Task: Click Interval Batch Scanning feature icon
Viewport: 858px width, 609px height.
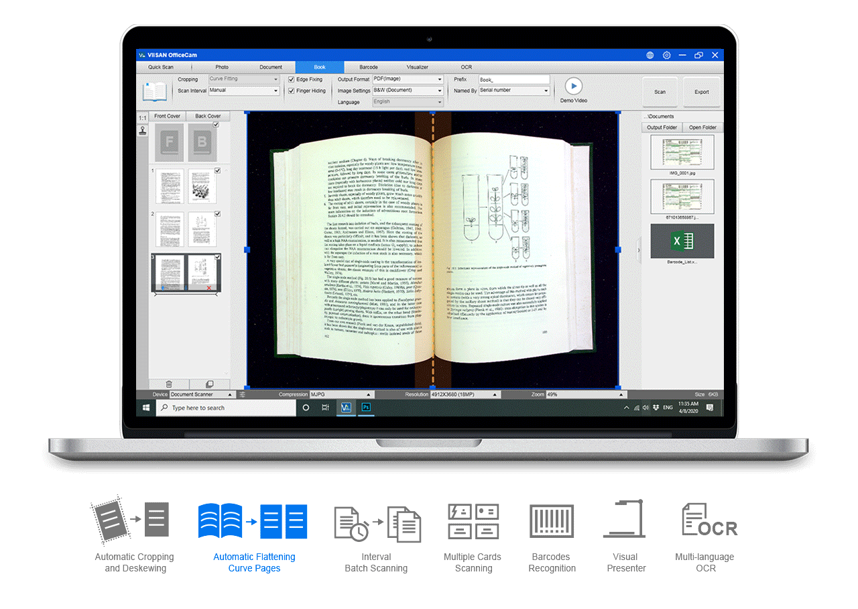Action: [x=377, y=524]
